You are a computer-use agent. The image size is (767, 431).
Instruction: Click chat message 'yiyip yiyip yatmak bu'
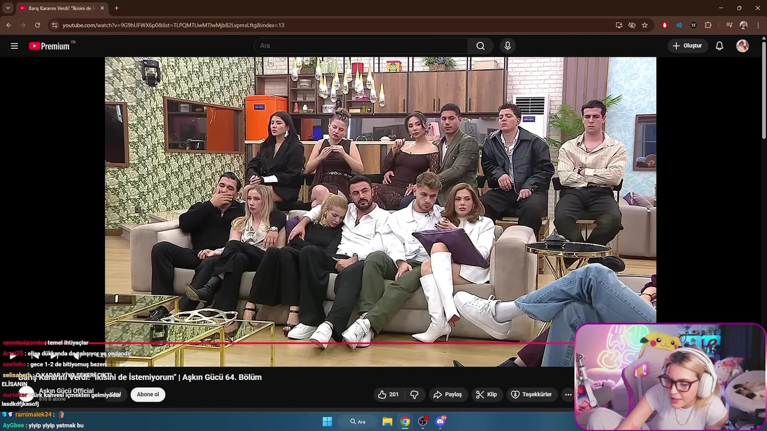click(x=55, y=426)
